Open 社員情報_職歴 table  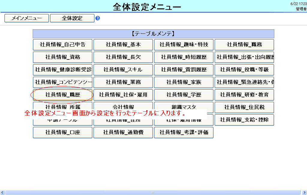click(x=63, y=95)
